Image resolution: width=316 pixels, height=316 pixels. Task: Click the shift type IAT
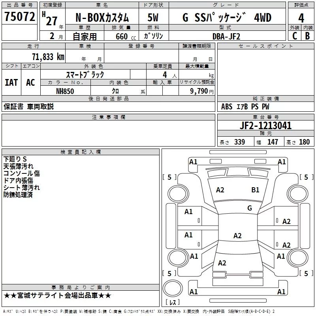pos(11,83)
